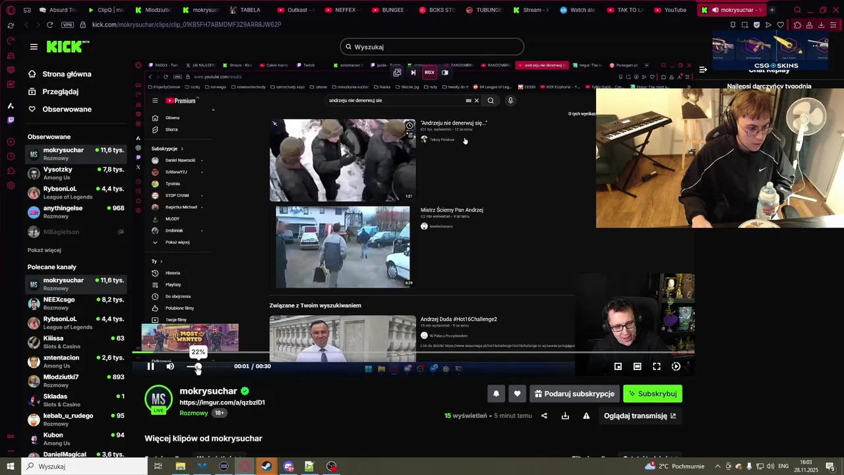Image resolution: width=844 pixels, height=475 pixels.
Task: Toggle theater mode in the player
Action: (x=637, y=366)
